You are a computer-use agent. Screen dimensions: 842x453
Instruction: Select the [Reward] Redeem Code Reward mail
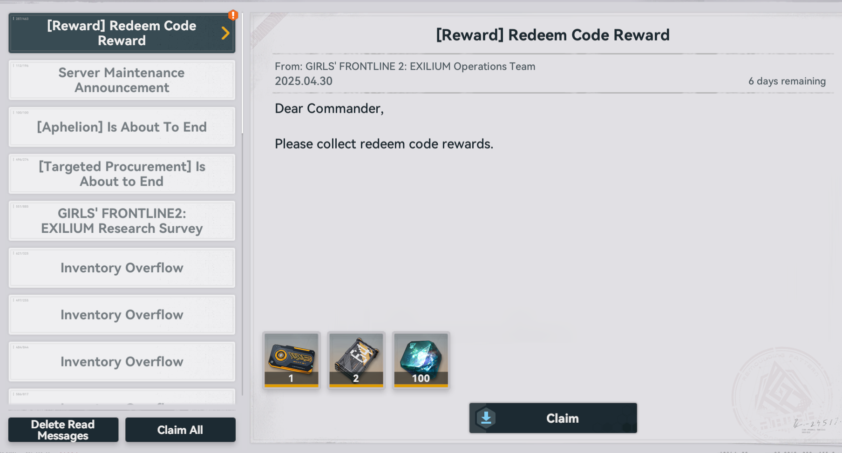(122, 33)
